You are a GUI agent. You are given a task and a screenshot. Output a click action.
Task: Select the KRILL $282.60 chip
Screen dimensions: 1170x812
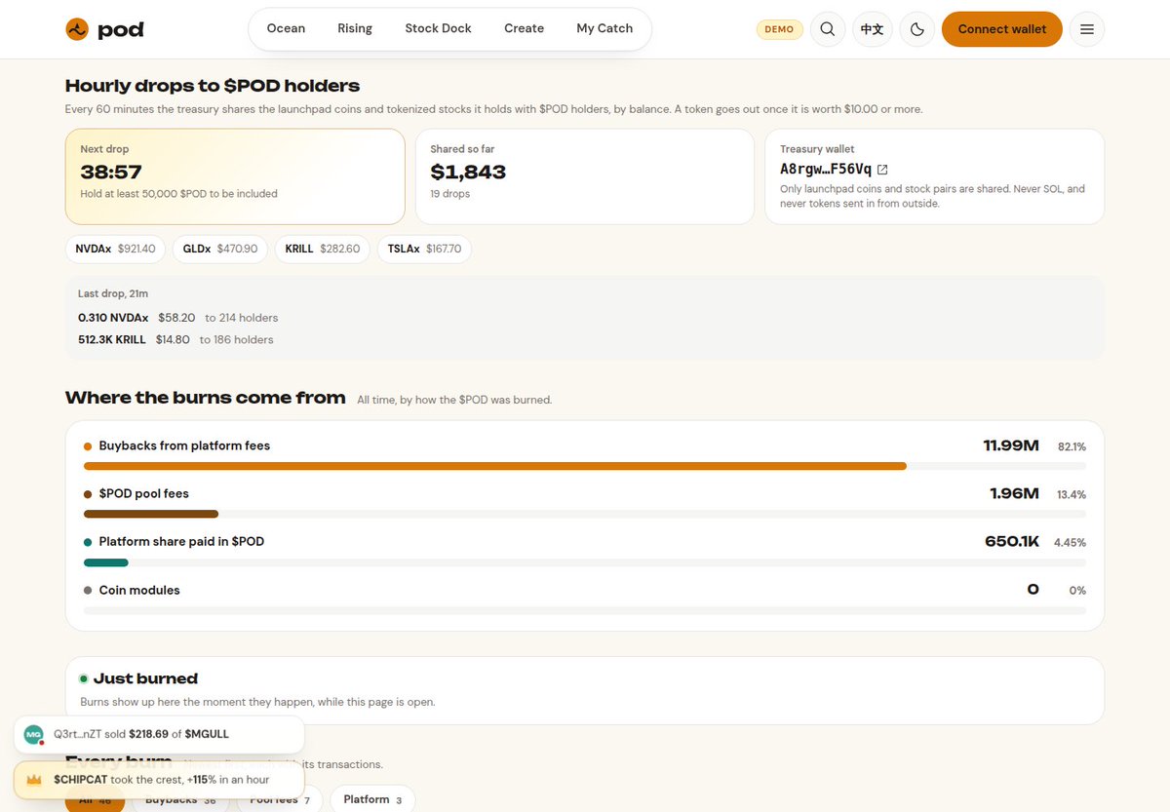(323, 250)
